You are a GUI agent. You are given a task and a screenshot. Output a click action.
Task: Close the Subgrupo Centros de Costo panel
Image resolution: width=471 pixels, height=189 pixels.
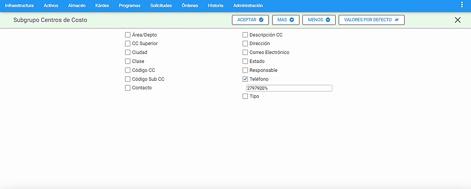click(x=458, y=20)
